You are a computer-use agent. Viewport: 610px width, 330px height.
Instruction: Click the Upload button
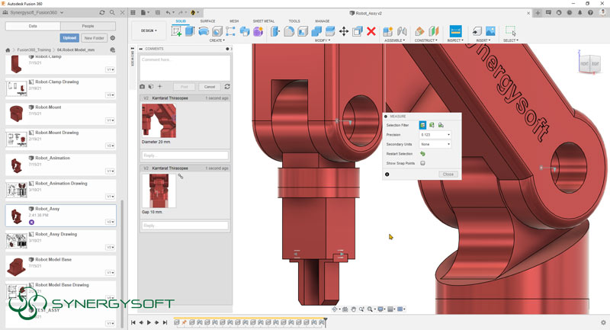[x=69, y=37]
